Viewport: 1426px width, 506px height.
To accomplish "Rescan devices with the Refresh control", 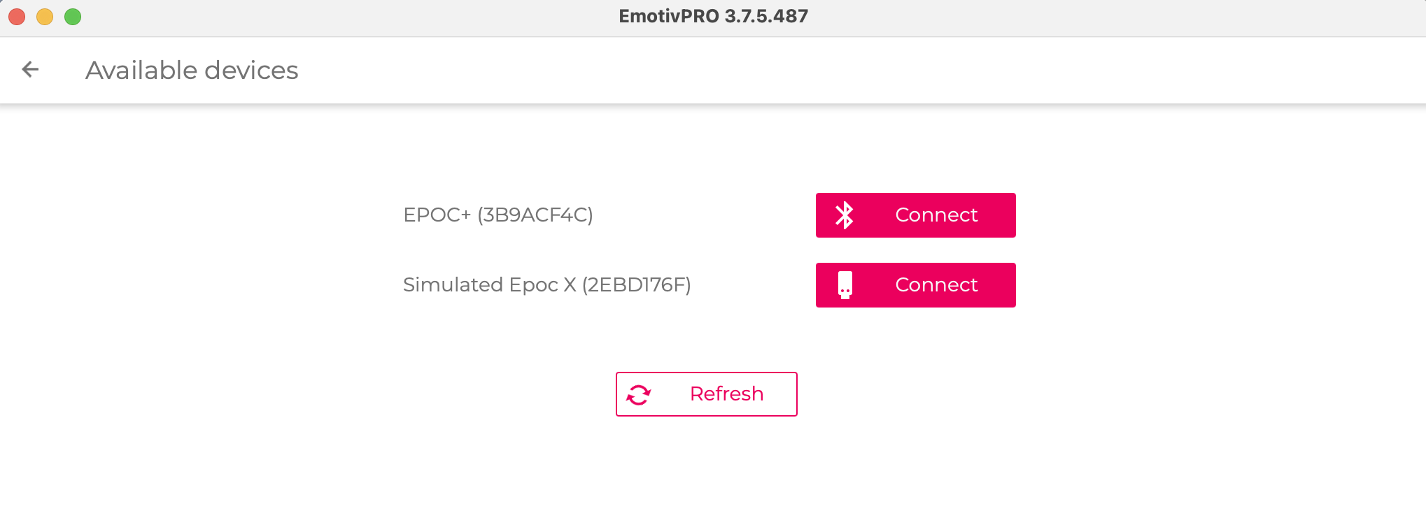I will tap(705, 393).
